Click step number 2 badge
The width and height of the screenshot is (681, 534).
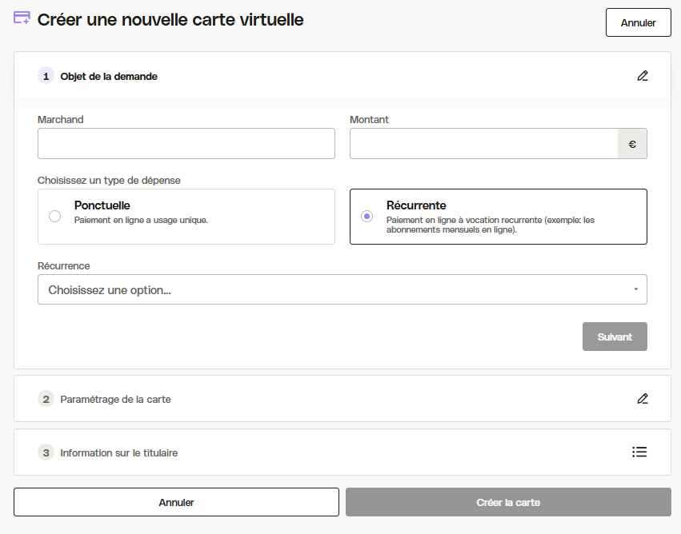click(x=46, y=399)
